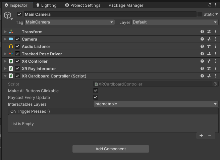220x160 pixels.
Task: Open help for XR Cardboard Controller script
Action: point(202,76)
